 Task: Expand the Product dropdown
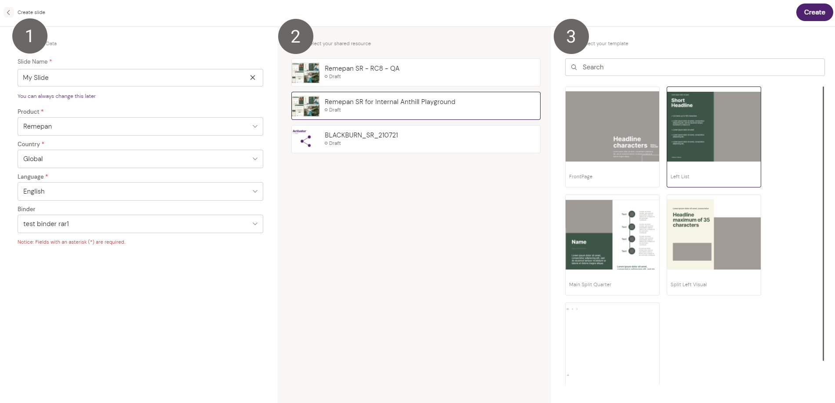pyautogui.click(x=254, y=126)
